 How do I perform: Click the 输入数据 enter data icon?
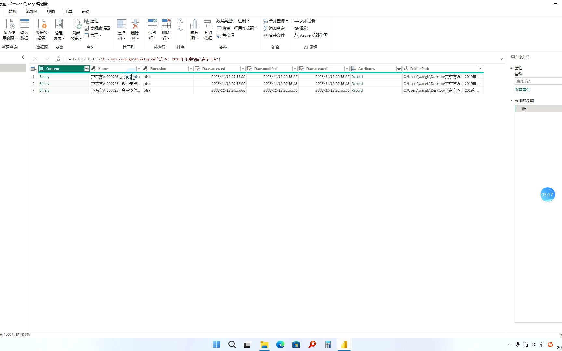[x=24, y=30]
